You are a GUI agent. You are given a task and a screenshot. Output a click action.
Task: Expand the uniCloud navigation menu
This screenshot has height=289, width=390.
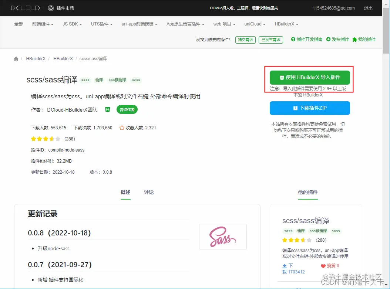pyautogui.click(x=254, y=24)
